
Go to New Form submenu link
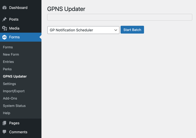pyautogui.click(x=11, y=55)
